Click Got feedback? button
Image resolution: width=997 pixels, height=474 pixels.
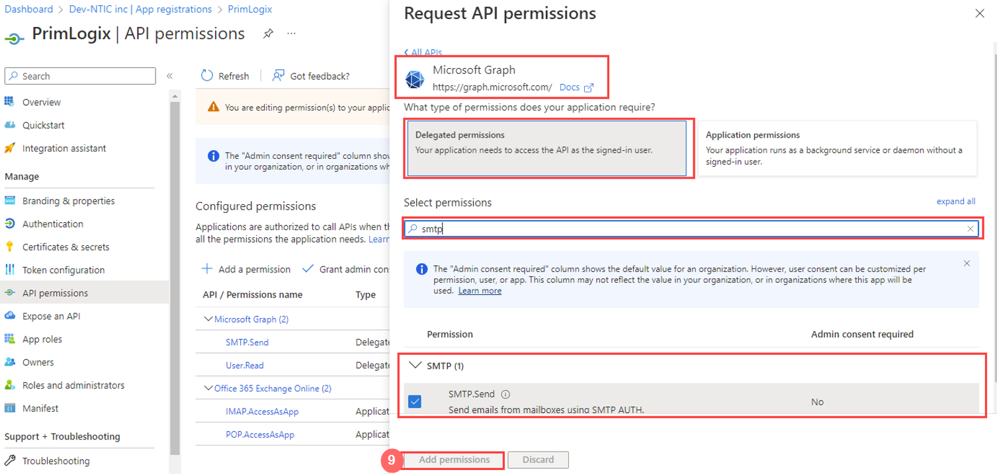[x=311, y=75]
